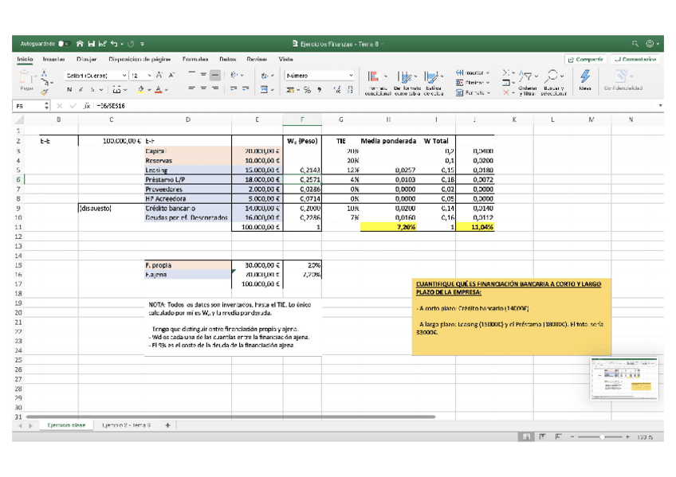676x477 pixels.
Task: Click the Buscar y seleccionar magnifier icon
Action: (x=551, y=76)
